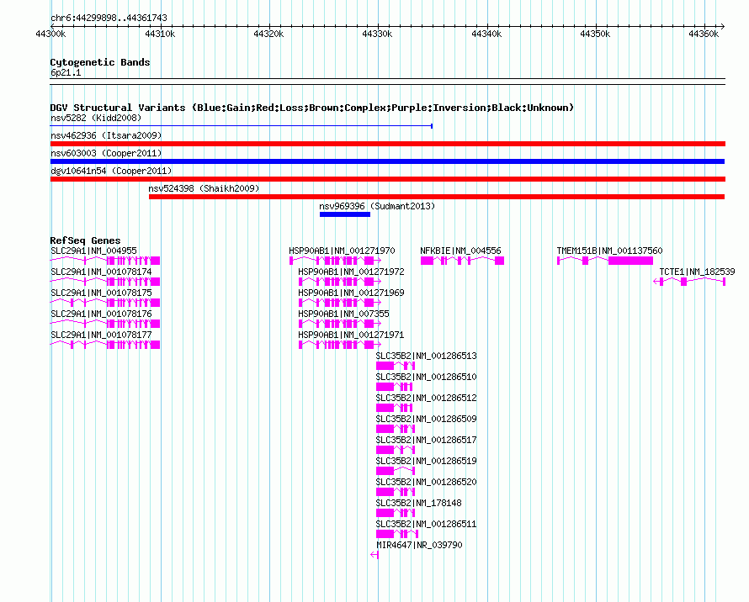This screenshot has width=749, height=602.
Task: Select the MIR4647 arrow glyph
Action: (x=374, y=555)
